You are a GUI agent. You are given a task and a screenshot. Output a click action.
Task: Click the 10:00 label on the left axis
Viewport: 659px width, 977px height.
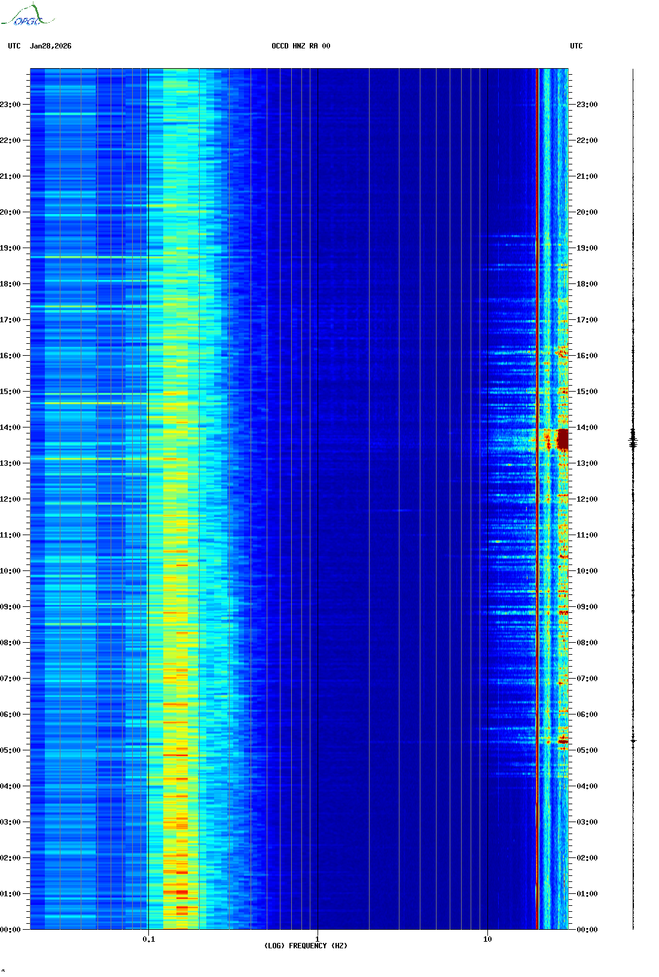10,571
